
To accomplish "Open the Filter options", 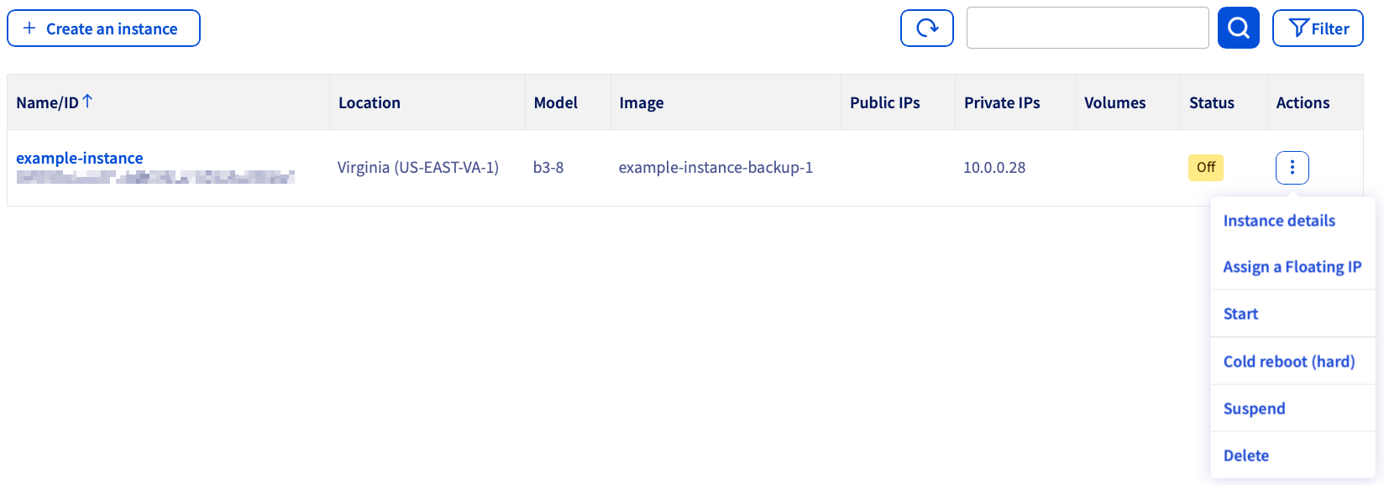I will (x=1318, y=29).
